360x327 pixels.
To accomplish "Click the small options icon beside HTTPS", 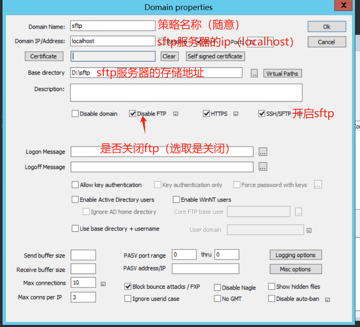I will click(236, 113).
